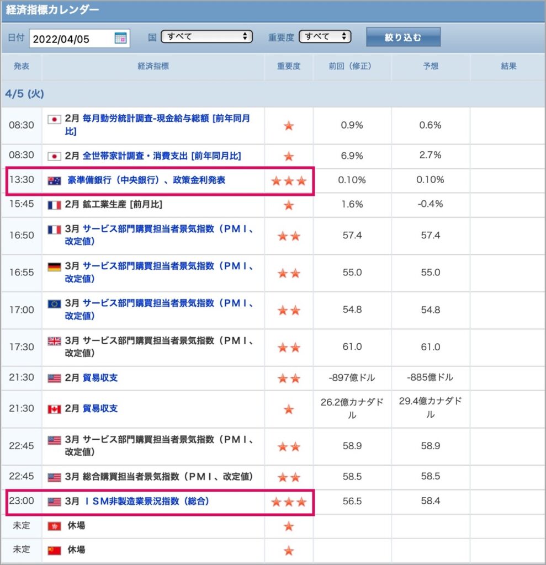
Task: Click the 重要度 column header
Action: [289, 66]
